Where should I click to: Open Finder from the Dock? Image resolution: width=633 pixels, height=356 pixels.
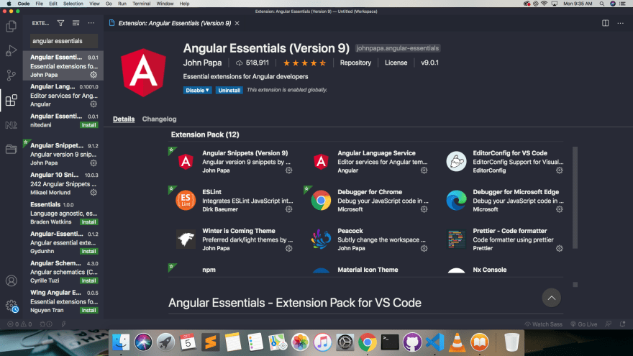(x=121, y=342)
